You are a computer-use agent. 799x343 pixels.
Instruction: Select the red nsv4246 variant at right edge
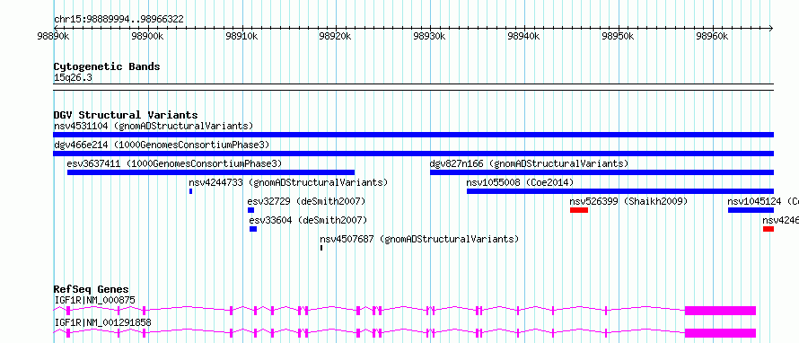tap(768, 229)
